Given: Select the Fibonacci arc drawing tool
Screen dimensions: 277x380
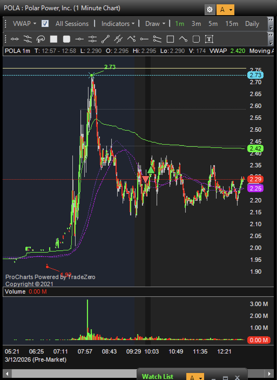Looking at the screenshot, I should [41, 39].
